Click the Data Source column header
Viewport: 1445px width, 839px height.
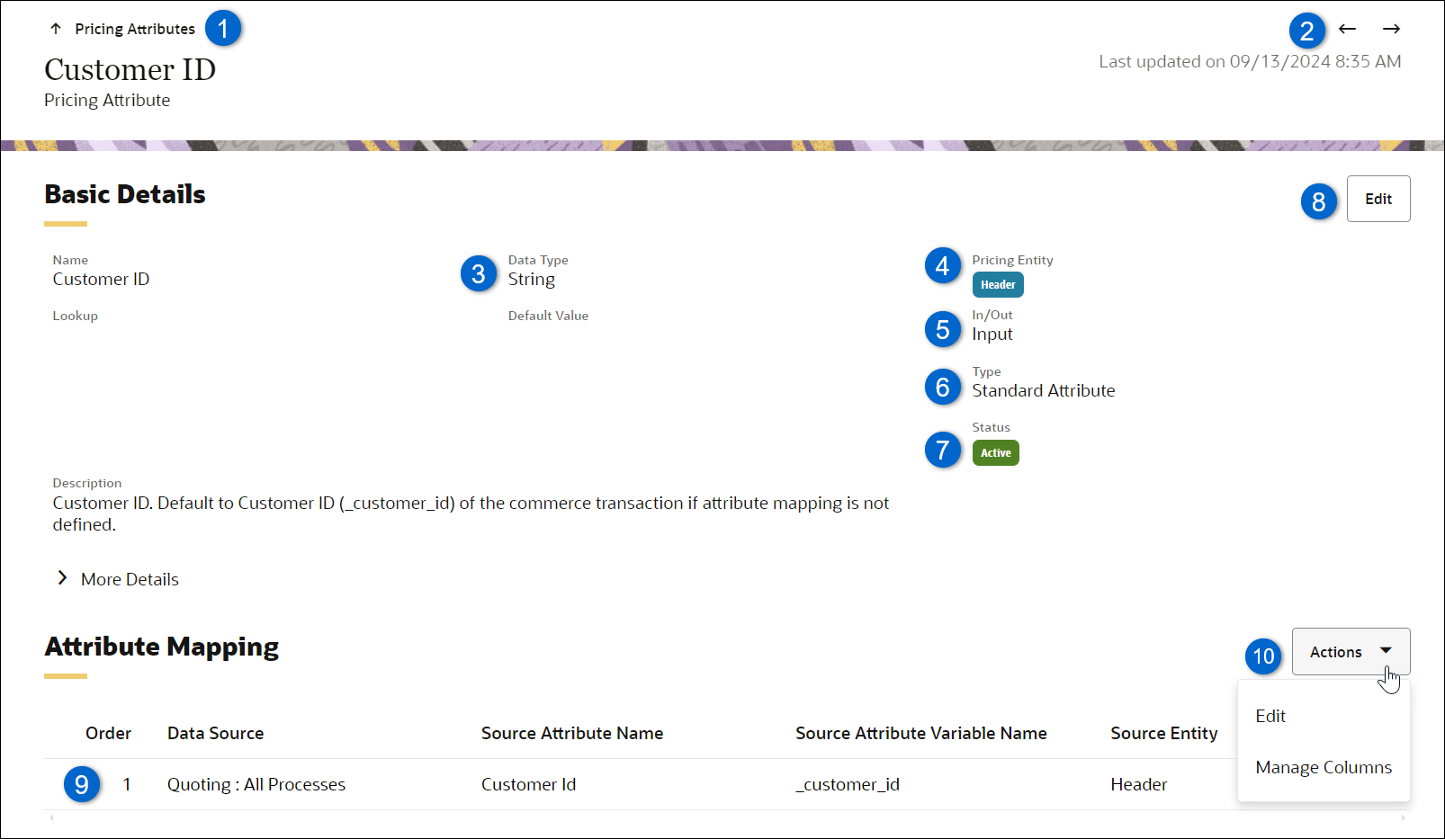click(216, 733)
